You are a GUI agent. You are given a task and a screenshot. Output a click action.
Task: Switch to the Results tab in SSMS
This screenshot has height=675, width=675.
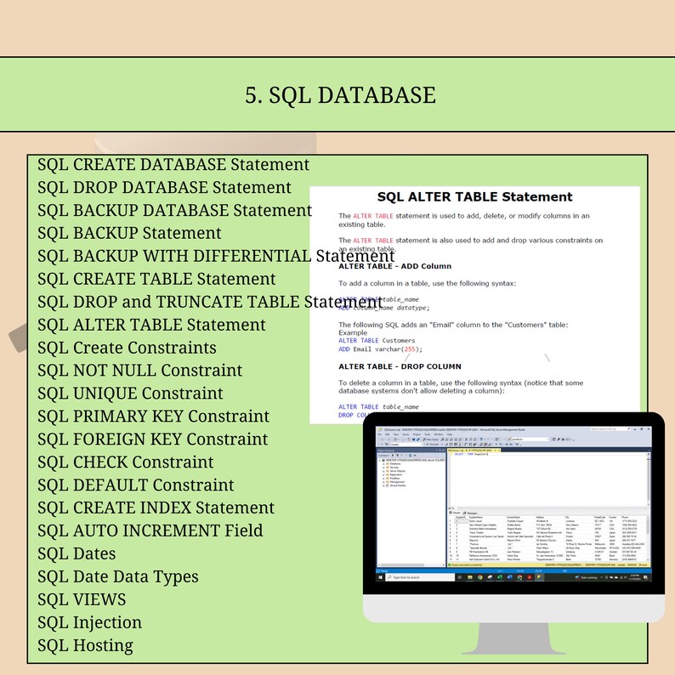(456, 513)
